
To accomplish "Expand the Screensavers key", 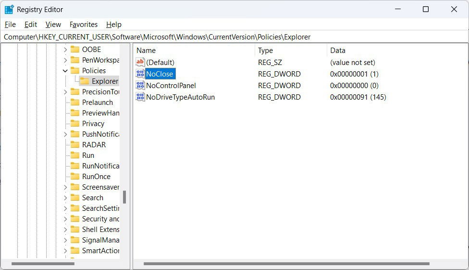I will point(65,187).
